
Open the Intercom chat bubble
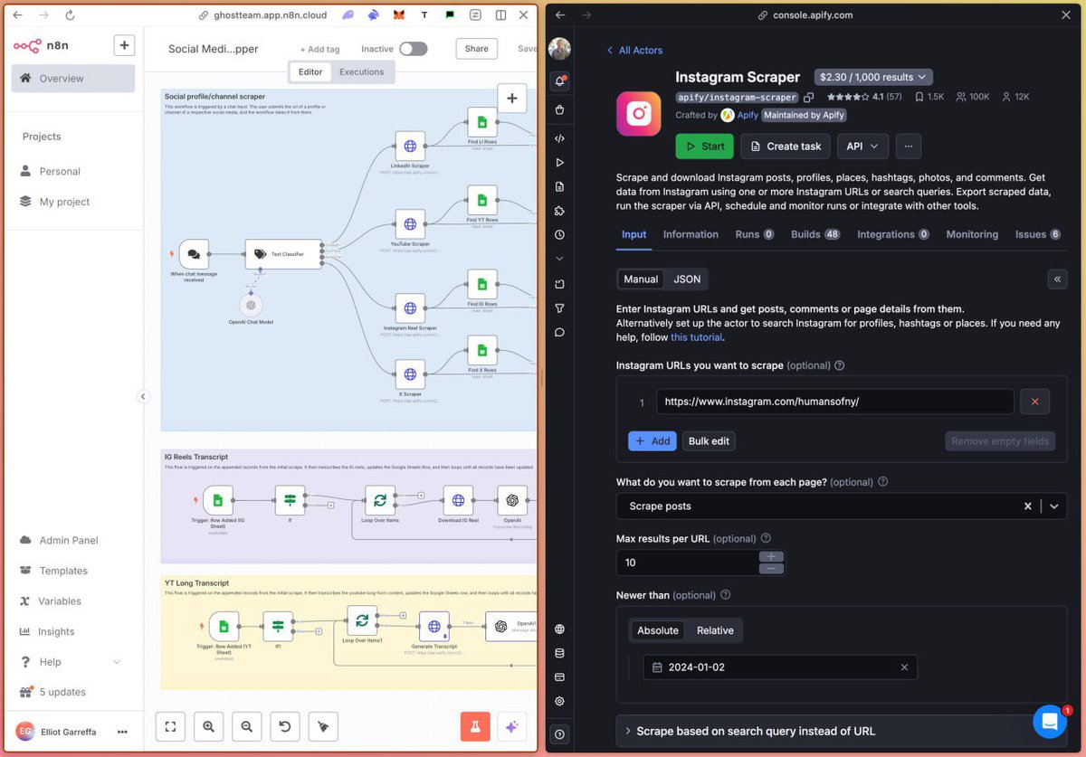pyautogui.click(x=1050, y=722)
